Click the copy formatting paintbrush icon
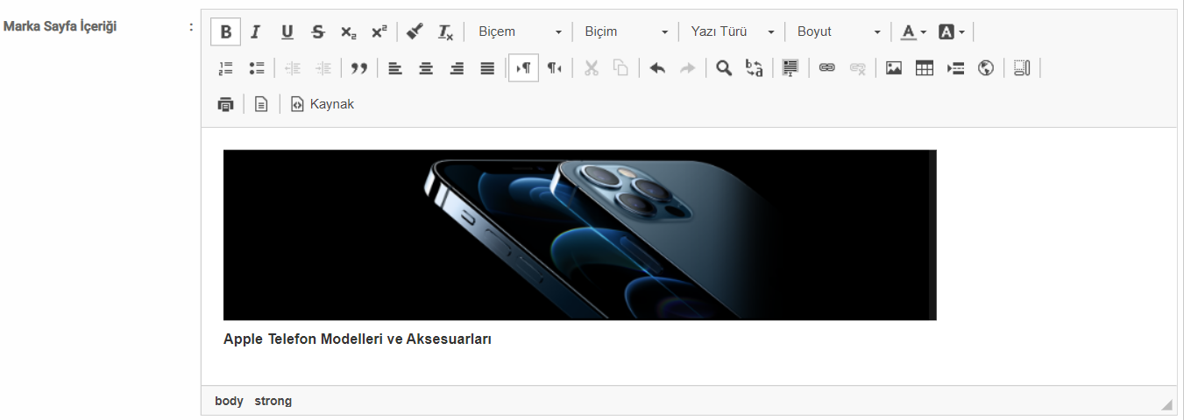This screenshot has width=1184, height=420. point(415,32)
